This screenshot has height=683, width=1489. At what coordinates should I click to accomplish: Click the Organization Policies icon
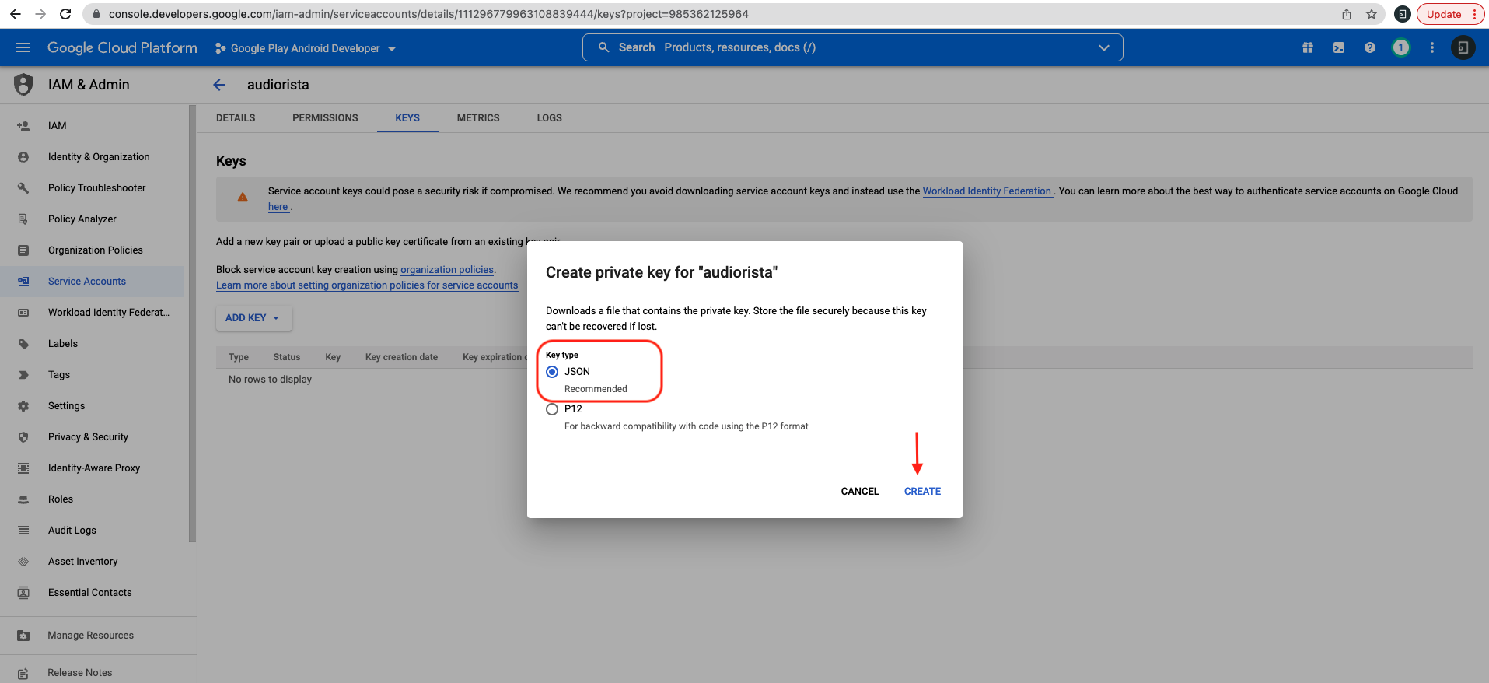(x=23, y=250)
